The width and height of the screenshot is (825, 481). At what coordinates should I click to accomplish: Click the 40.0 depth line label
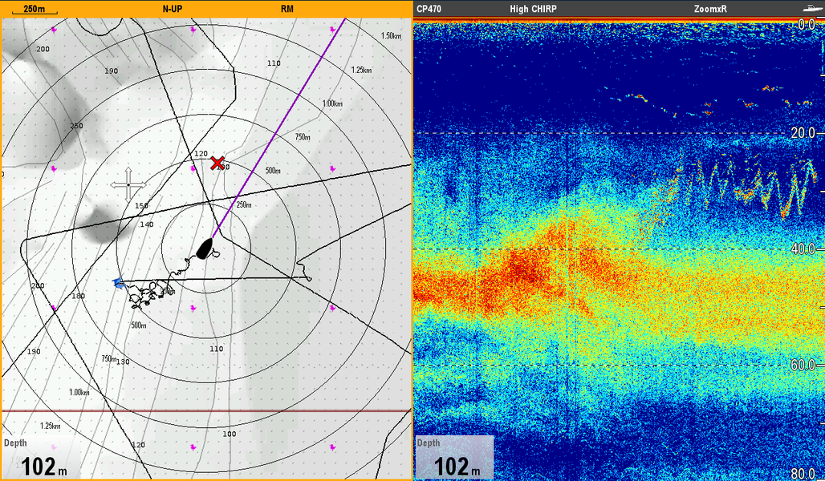803,249
